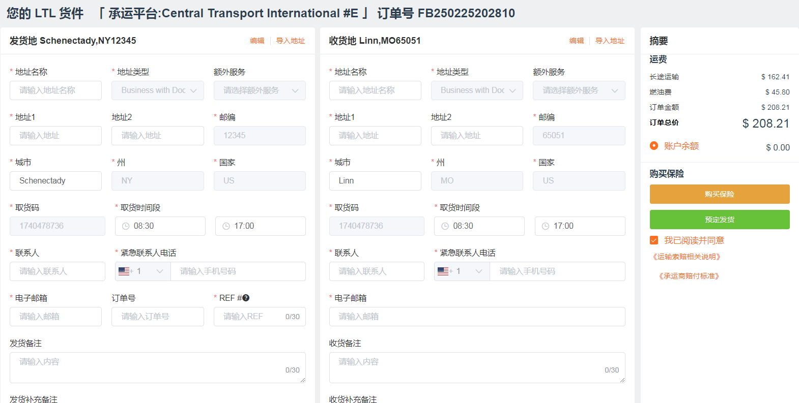The width and height of the screenshot is (799, 403).
Task: Focus the destination 地址2 input field
Action: click(477, 136)
